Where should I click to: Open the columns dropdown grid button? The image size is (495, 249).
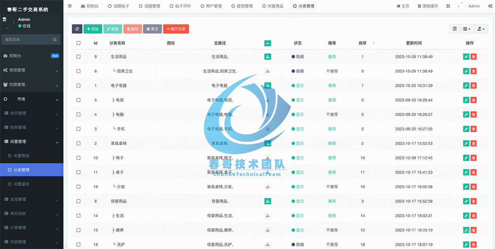467,29
